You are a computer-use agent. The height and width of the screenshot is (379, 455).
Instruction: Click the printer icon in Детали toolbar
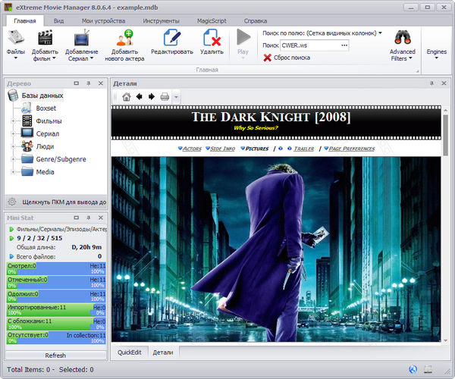click(x=165, y=97)
